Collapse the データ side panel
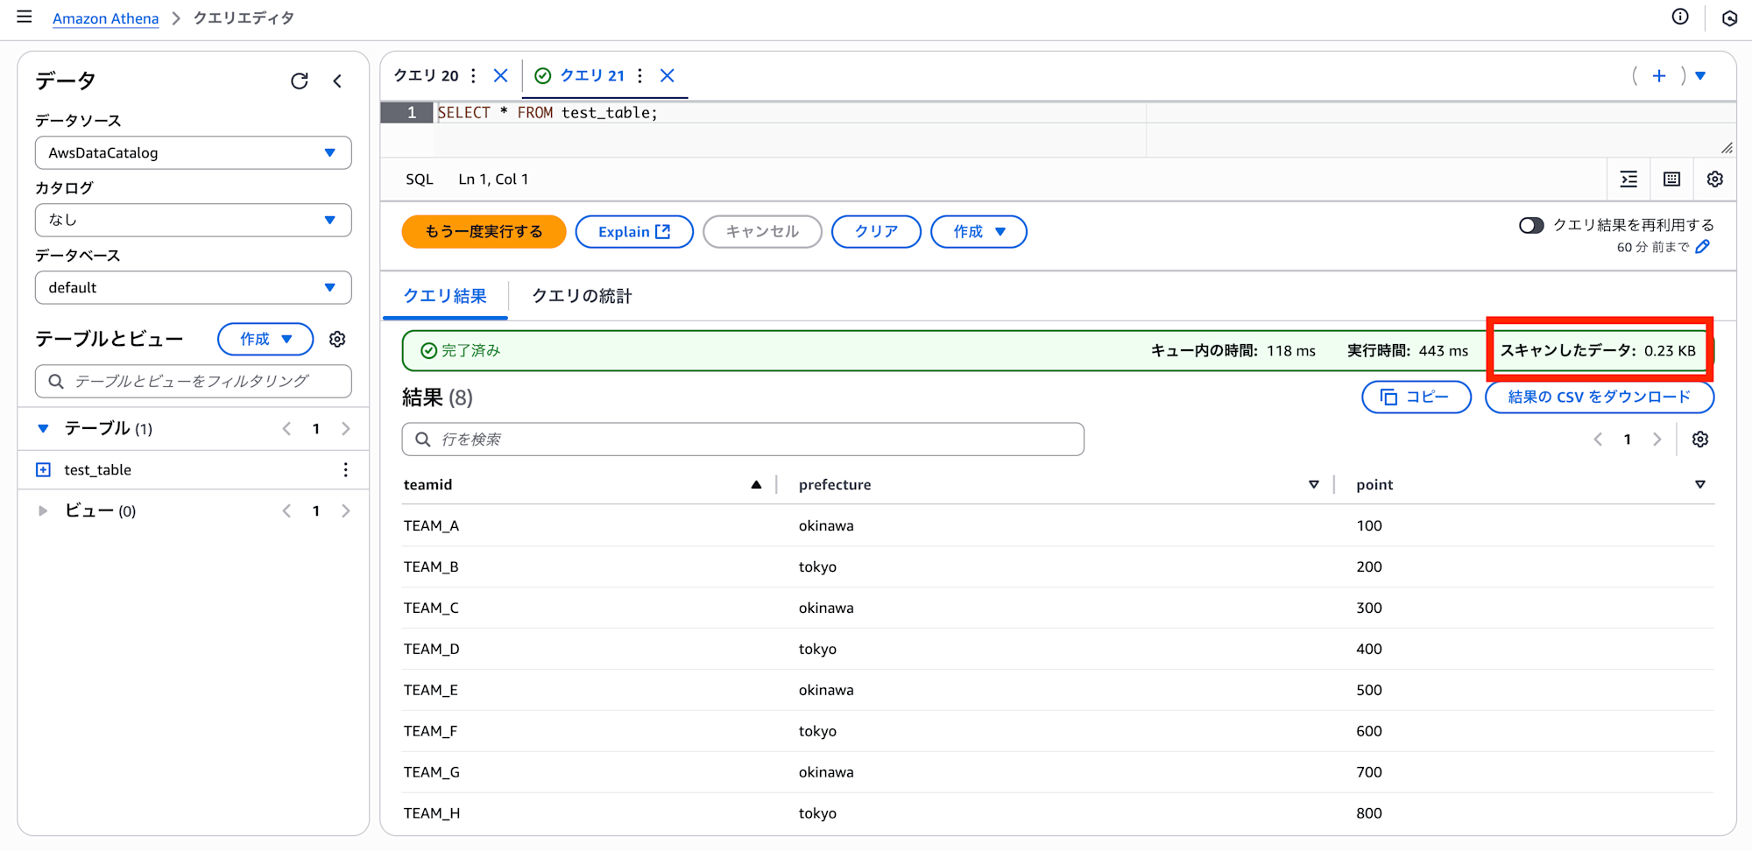This screenshot has height=851, width=1752. click(x=337, y=81)
